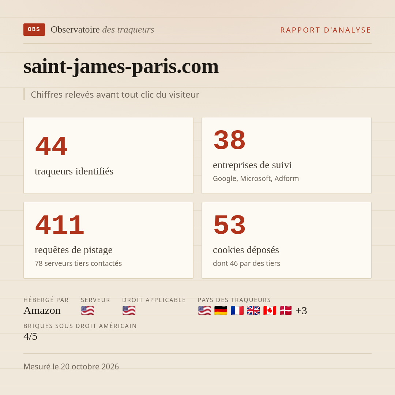The width and height of the screenshot is (395, 395).
Task: Click dont 46 par des tiers text
Action: [x=247, y=263]
